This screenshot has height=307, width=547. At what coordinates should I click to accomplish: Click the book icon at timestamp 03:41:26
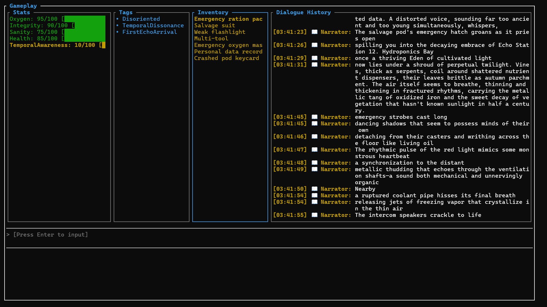[x=315, y=45]
